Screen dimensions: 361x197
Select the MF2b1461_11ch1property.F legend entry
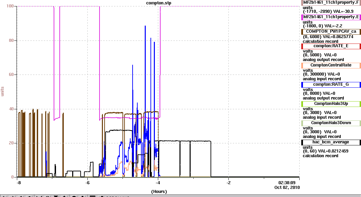point(331,3)
